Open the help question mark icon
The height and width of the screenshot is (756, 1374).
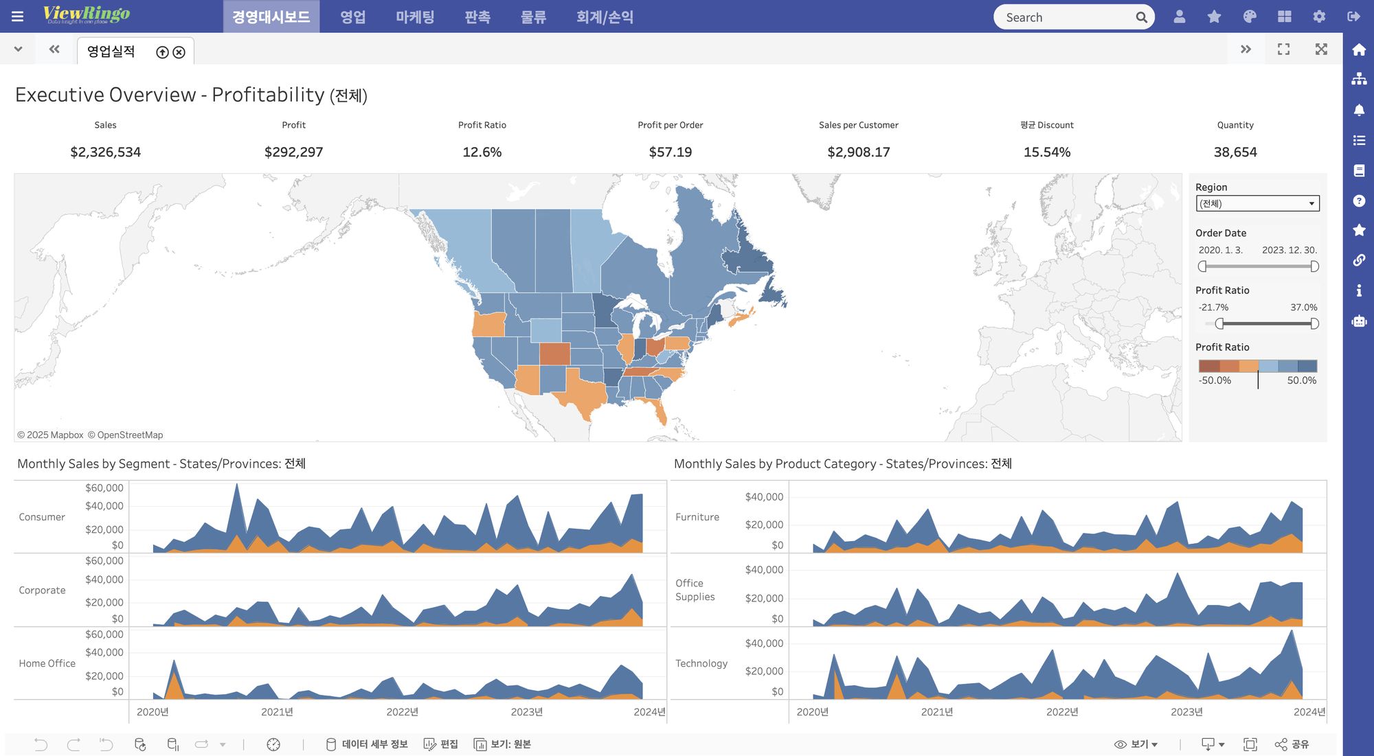pyautogui.click(x=1359, y=201)
